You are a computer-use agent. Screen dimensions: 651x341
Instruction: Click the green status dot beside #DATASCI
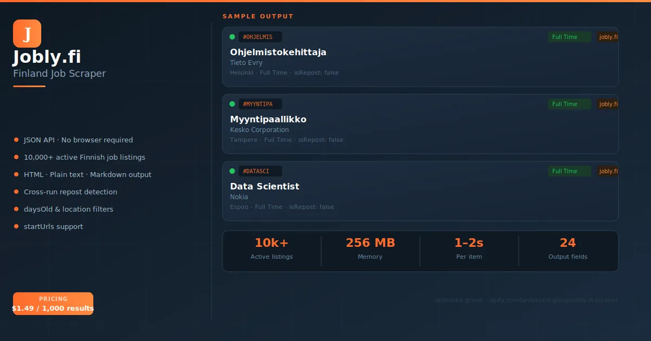point(232,171)
